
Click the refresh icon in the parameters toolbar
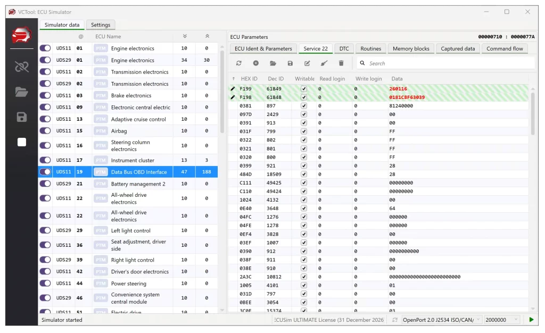click(239, 63)
